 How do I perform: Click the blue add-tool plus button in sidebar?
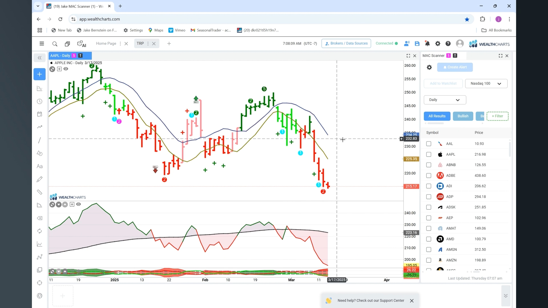tap(40, 74)
